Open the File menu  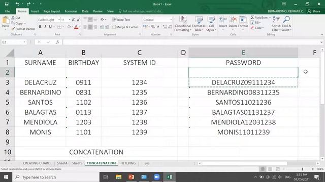(x=8, y=11)
